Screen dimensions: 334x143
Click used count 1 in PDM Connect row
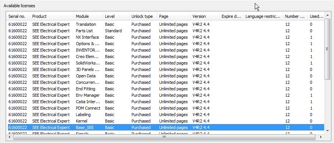tap(311, 108)
